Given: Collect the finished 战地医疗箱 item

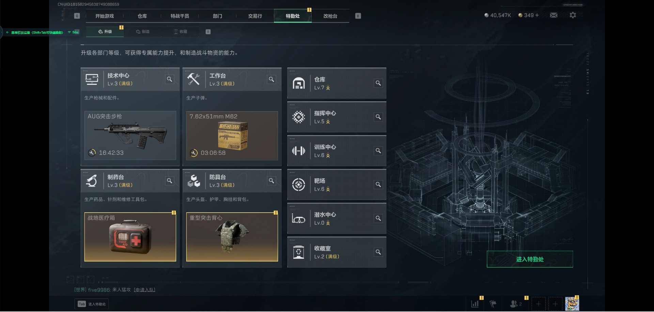Looking at the screenshot, I should click(x=130, y=237).
